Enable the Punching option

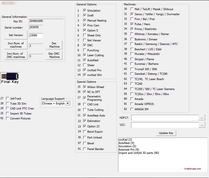pyautogui.click(x=85, y=50)
